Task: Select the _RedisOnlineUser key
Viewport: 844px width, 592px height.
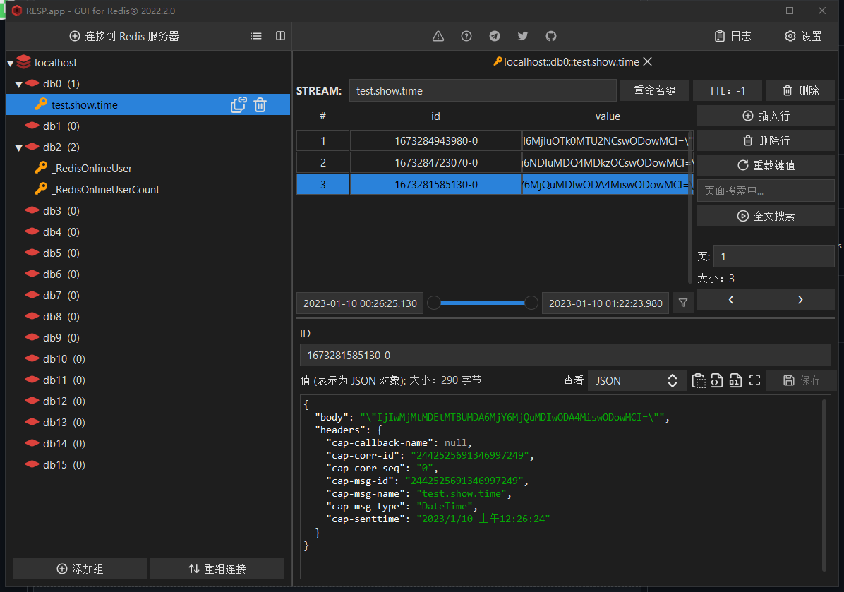Action: coord(92,169)
